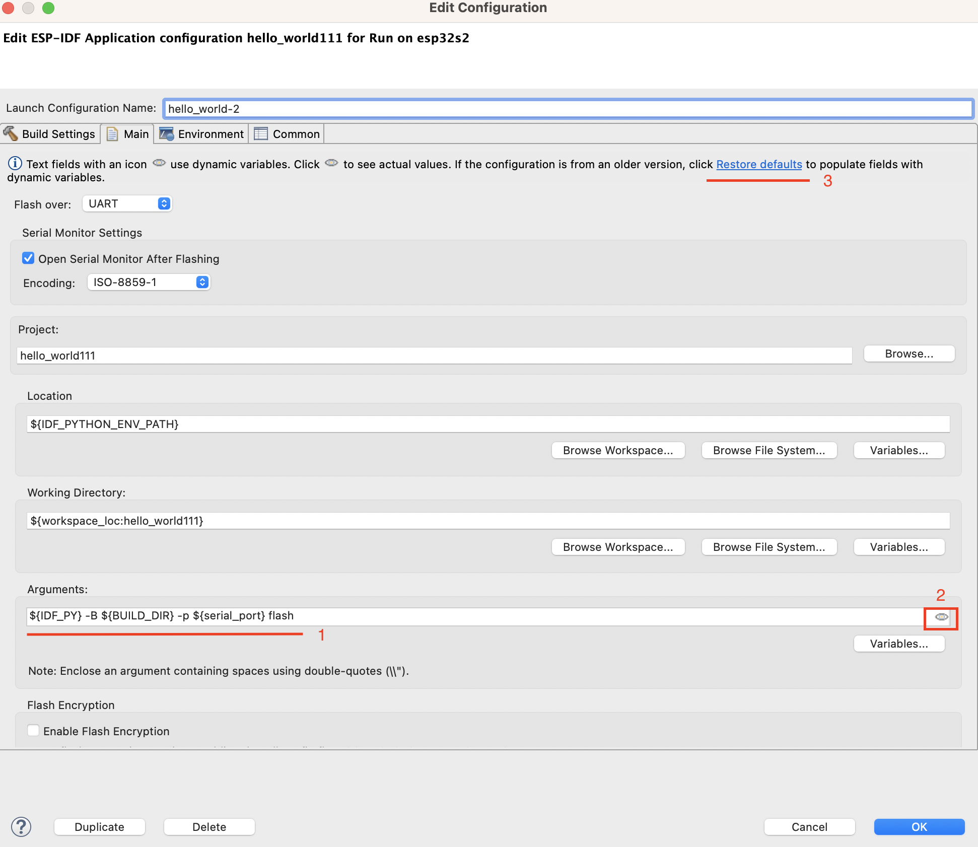Click the Environment tab icon

pos(166,134)
